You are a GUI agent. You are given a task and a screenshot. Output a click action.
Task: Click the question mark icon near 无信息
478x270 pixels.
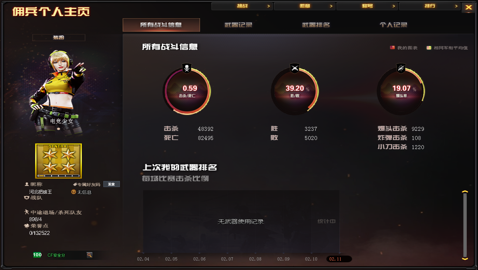73,192
